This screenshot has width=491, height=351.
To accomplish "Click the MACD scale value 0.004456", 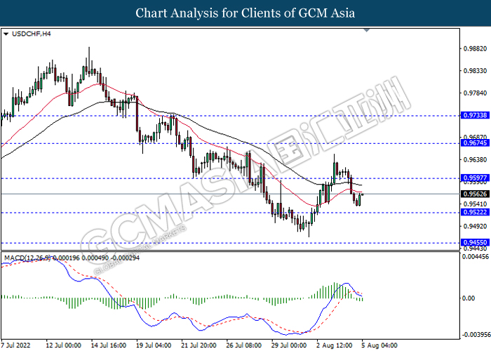I will (x=476, y=257).
